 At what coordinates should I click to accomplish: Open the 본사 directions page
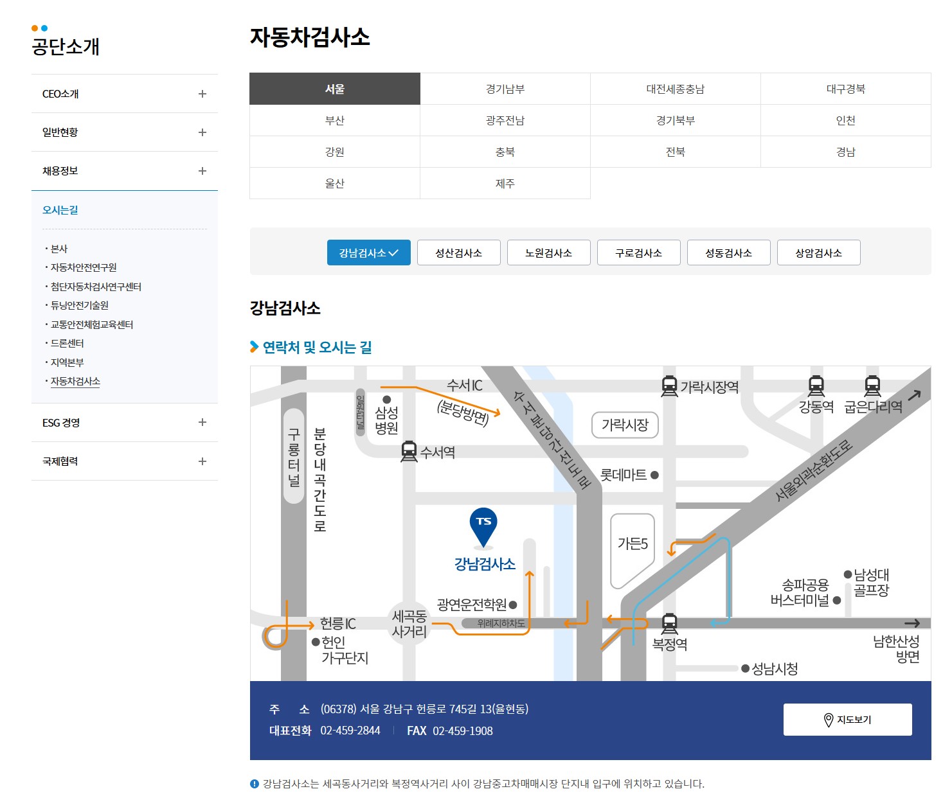[58, 249]
